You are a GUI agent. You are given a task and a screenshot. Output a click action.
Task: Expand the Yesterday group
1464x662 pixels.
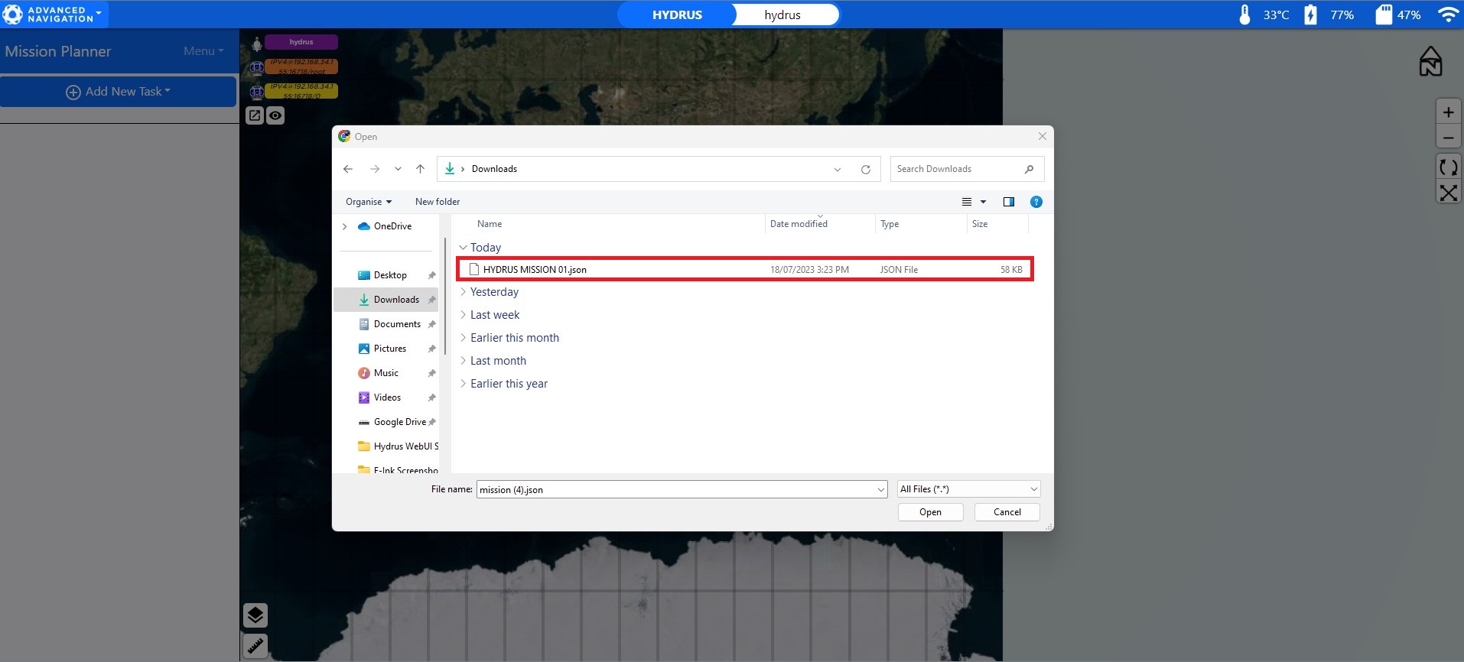pos(463,292)
